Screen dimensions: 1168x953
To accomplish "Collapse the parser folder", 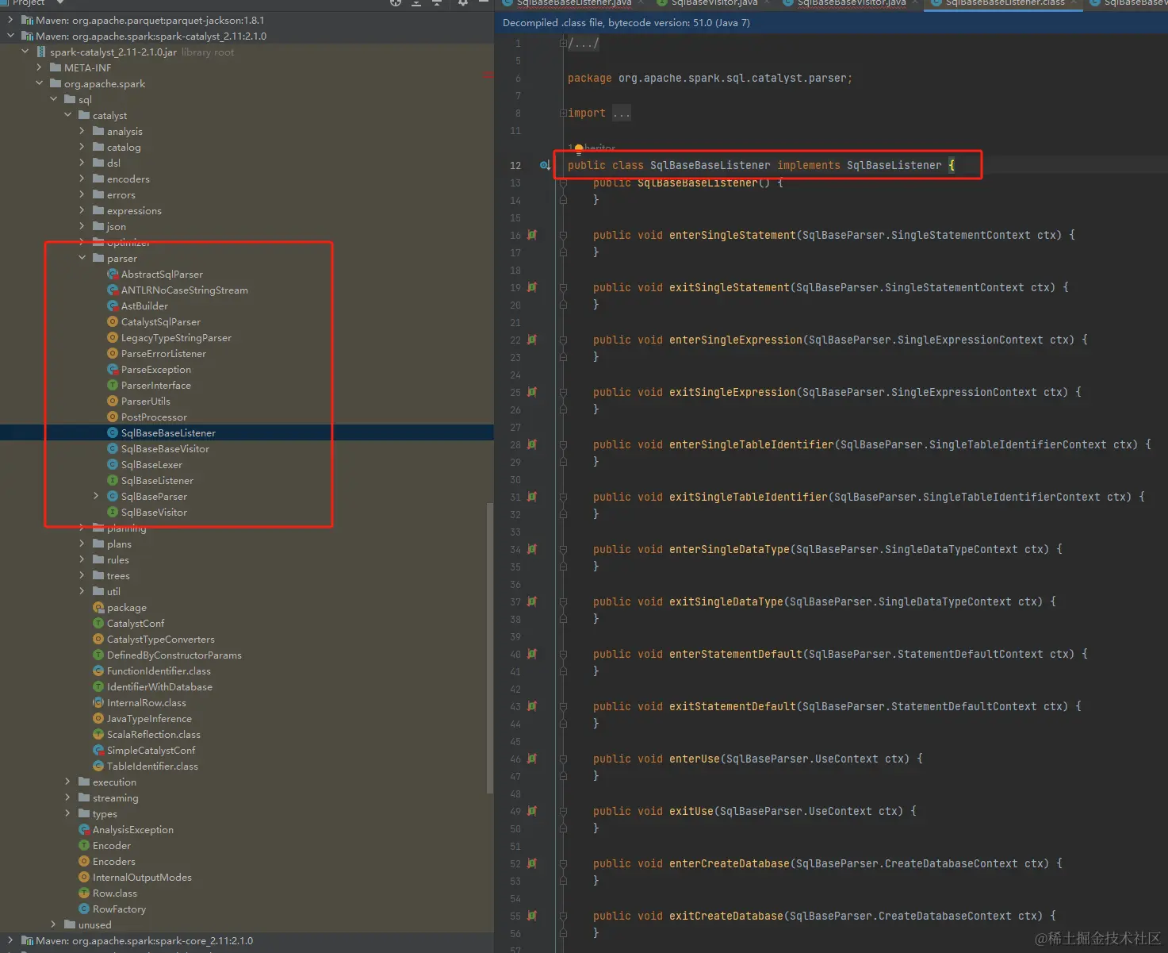I will [82, 259].
